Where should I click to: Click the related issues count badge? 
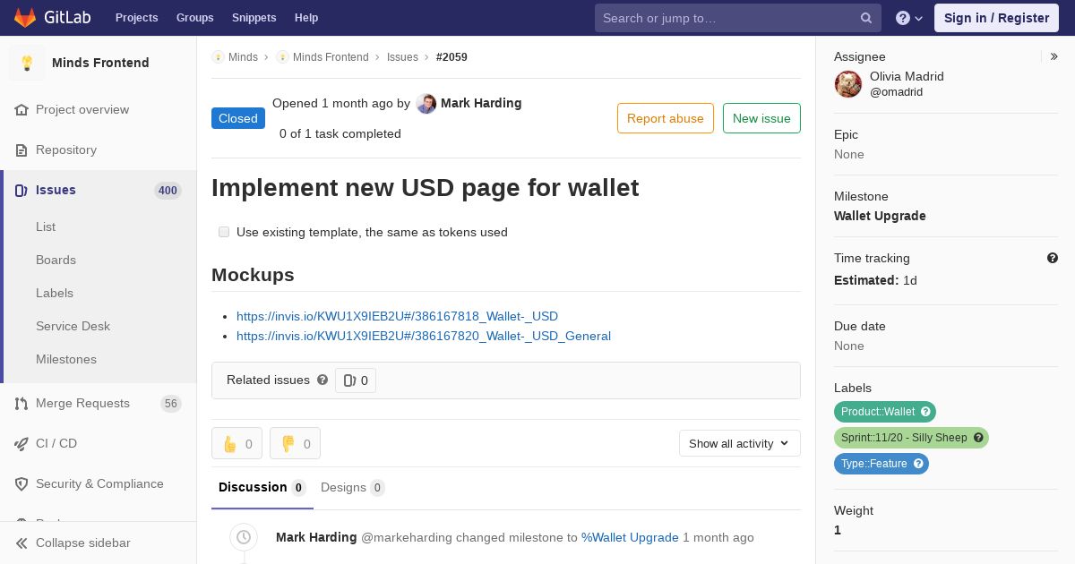(356, 380)
